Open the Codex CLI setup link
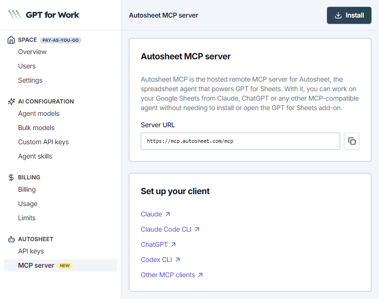The height and width of the screenshot is (299, 379). pyautogui.click(x=156, y=260)
